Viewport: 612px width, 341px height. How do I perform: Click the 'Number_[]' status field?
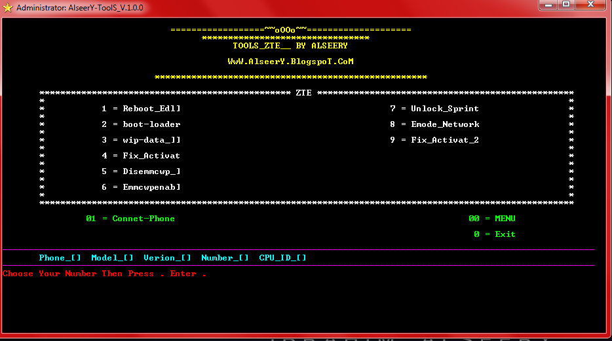pyautogui.click(x=225, y=258)
